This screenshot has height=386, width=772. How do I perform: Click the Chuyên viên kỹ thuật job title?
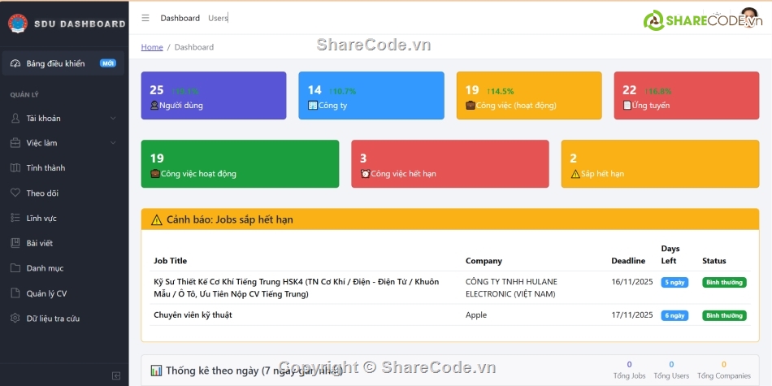pos(193,315)
